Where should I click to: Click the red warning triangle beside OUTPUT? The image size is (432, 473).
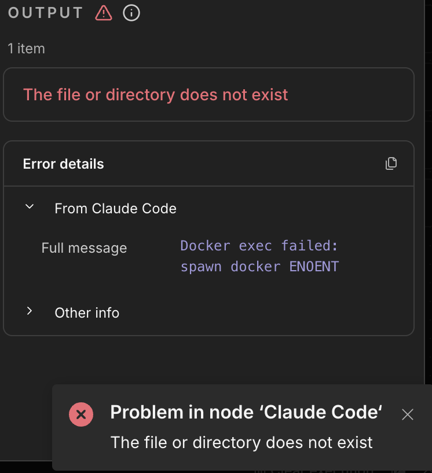pyautogui.click(x=104, y=13)
